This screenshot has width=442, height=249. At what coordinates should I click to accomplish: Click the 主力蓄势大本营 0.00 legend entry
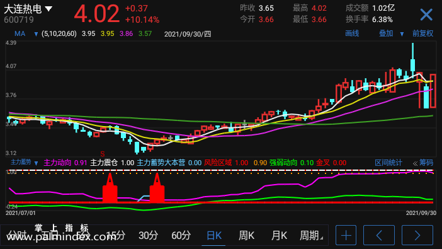169,163
